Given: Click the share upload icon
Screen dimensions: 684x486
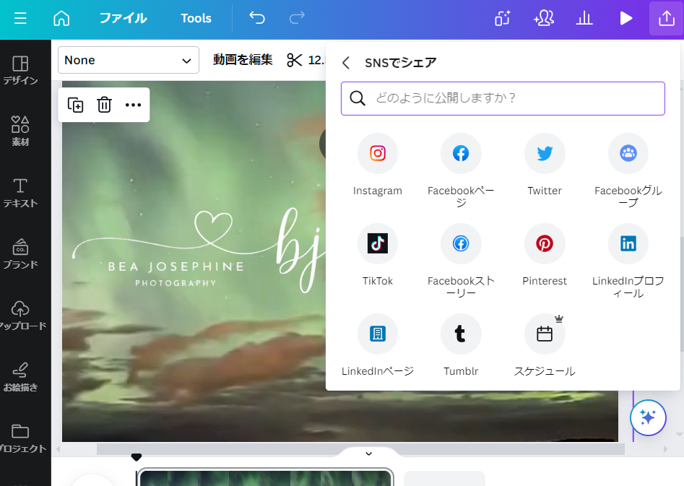Looking at the screenshot, I should 666,18.
